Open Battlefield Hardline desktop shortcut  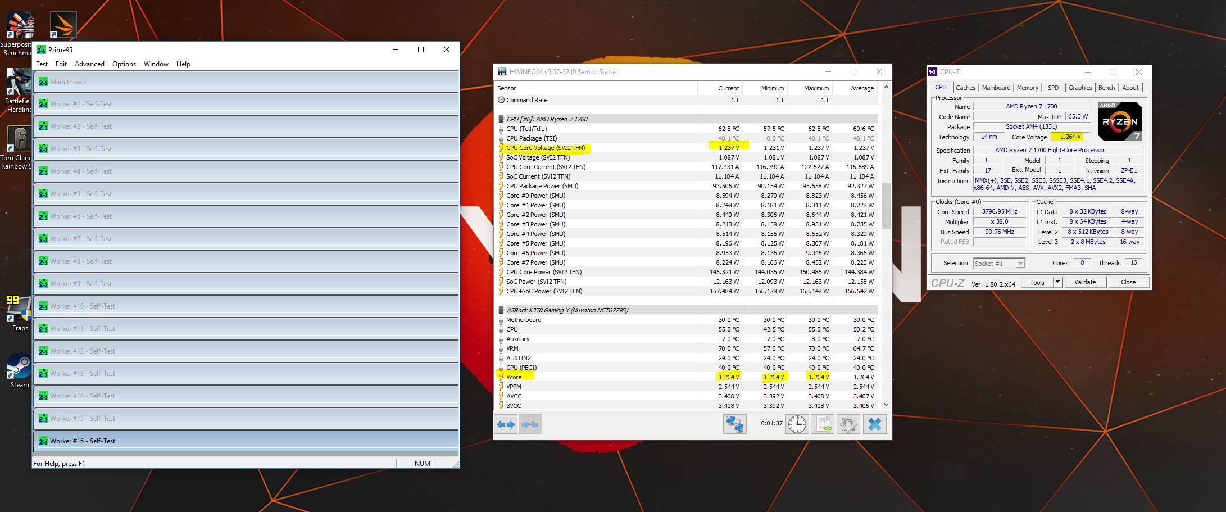click(18, 90)
